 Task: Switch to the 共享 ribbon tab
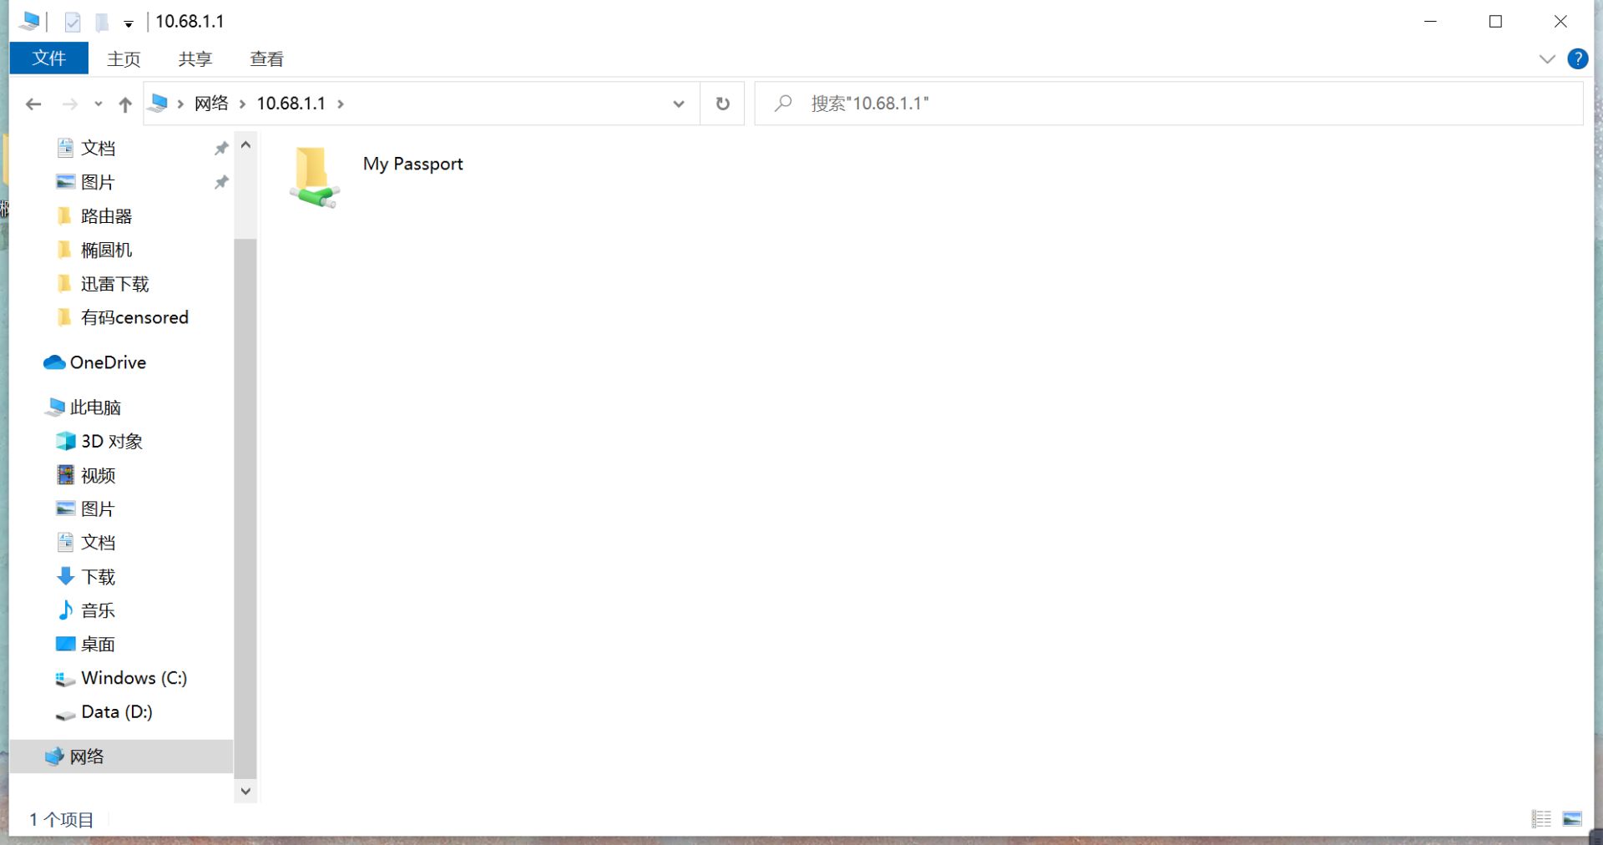pos(195,59)
